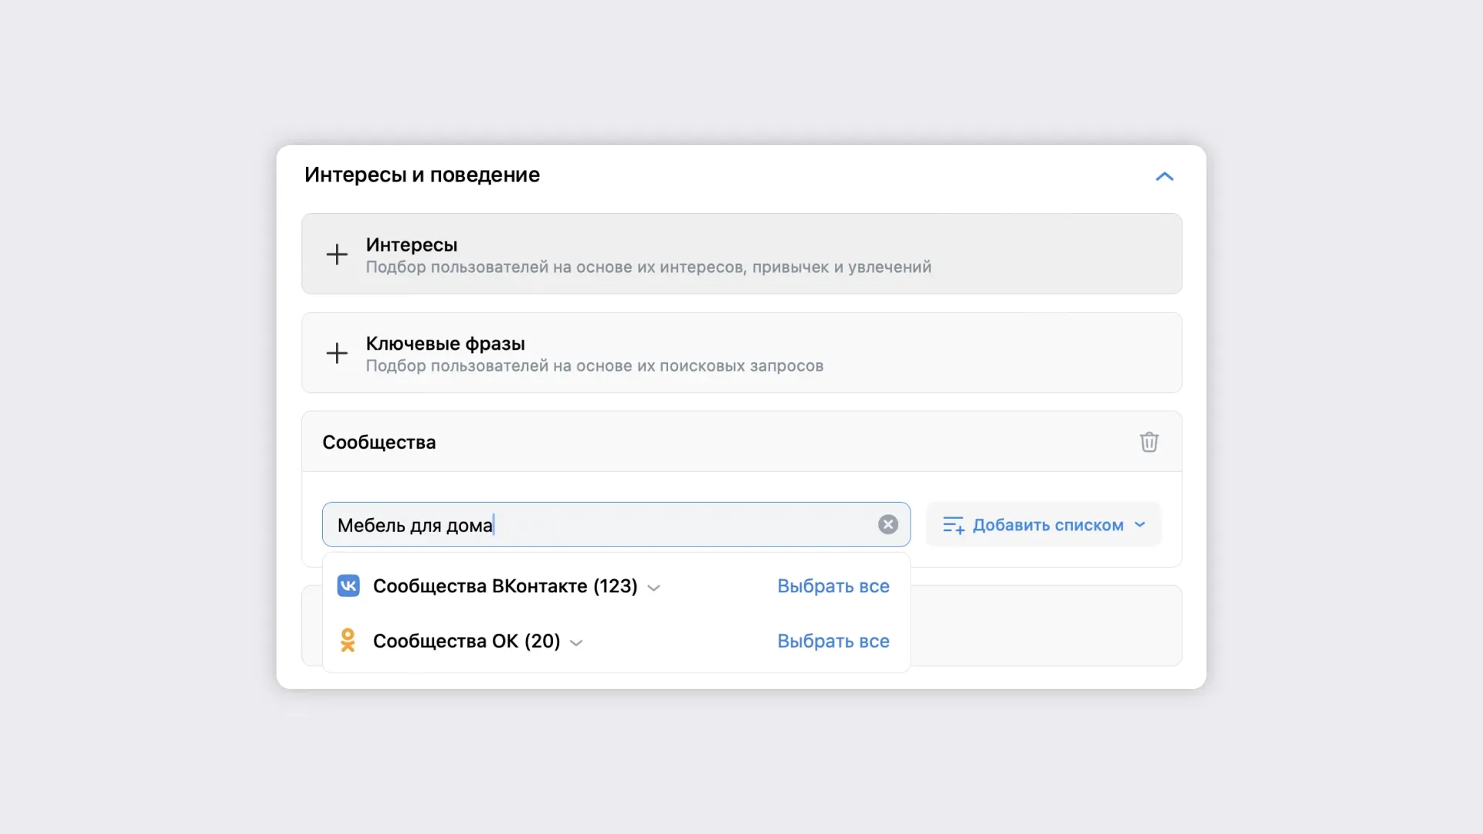The height and width of the screenshot is (834, 1483).
Task: Click the Интересы description about привычек и увлечений
Action: coord(649,267)
